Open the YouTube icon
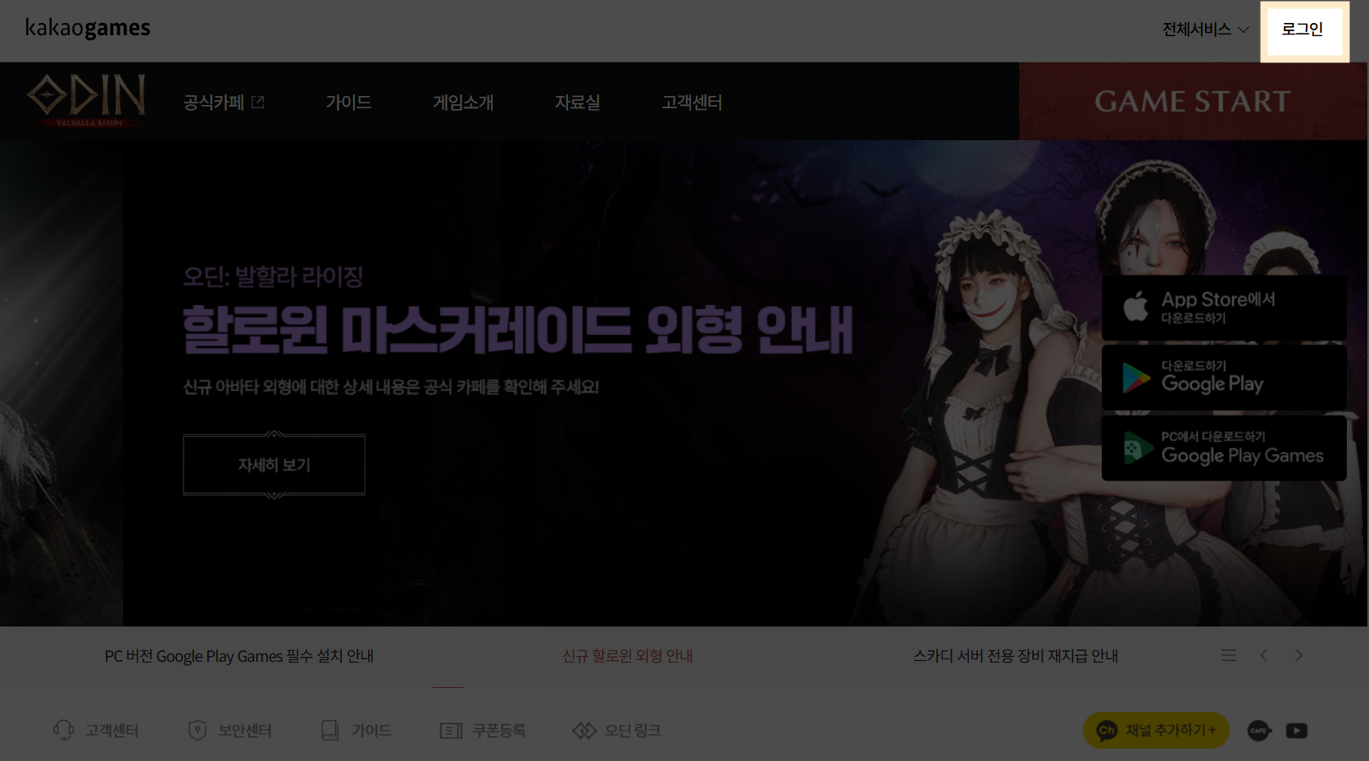This screenshot has width=1369, height=761. click(1297, 730)
